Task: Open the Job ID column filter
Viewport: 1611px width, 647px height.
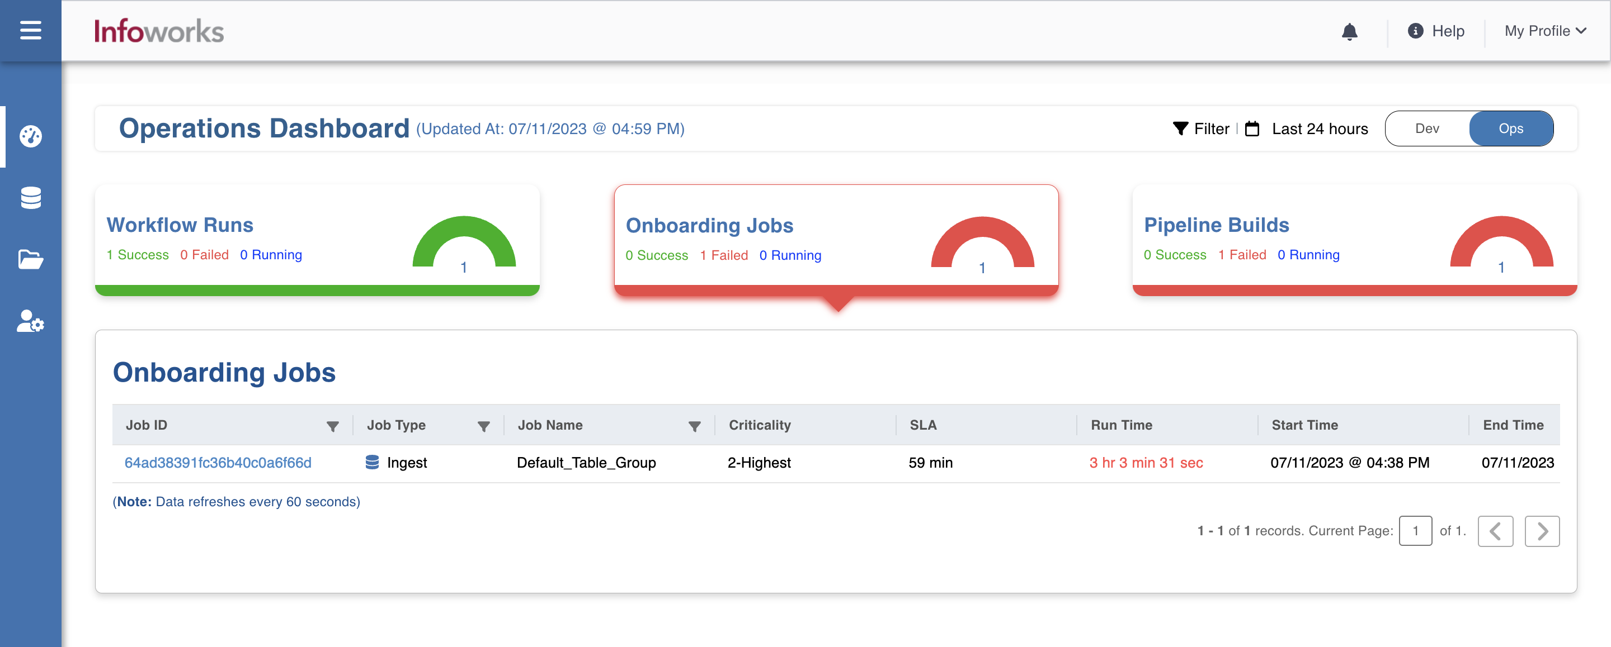Action: [x=333, y=426]
